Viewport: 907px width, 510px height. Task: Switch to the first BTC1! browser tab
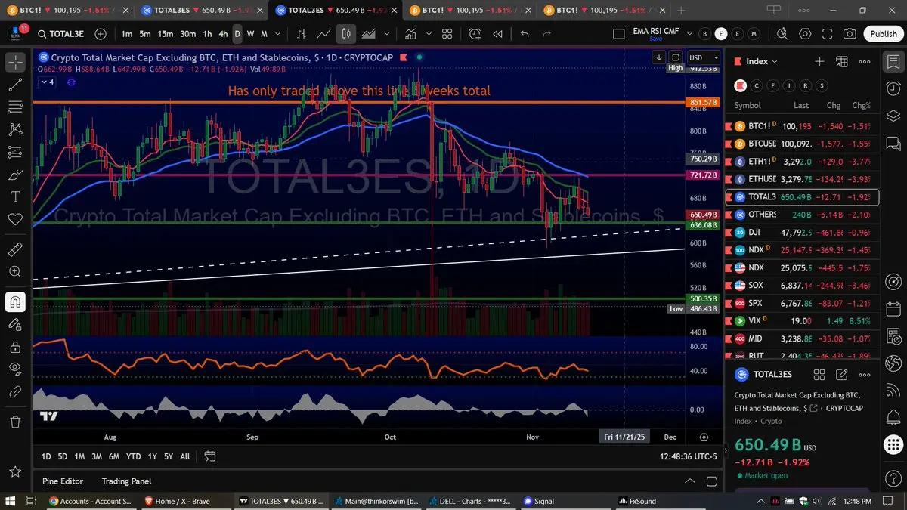click(x=68, y=10)
